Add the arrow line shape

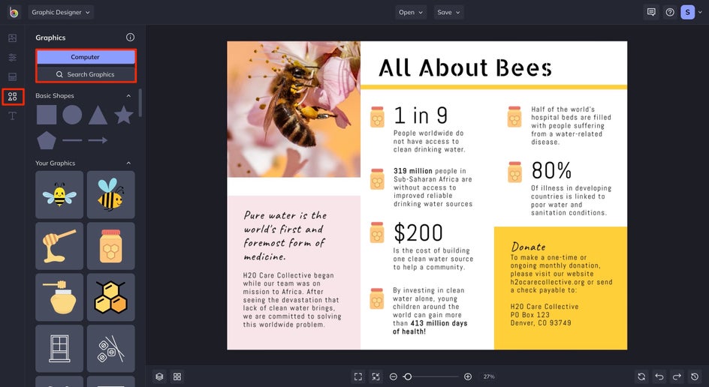click(98, 140)
